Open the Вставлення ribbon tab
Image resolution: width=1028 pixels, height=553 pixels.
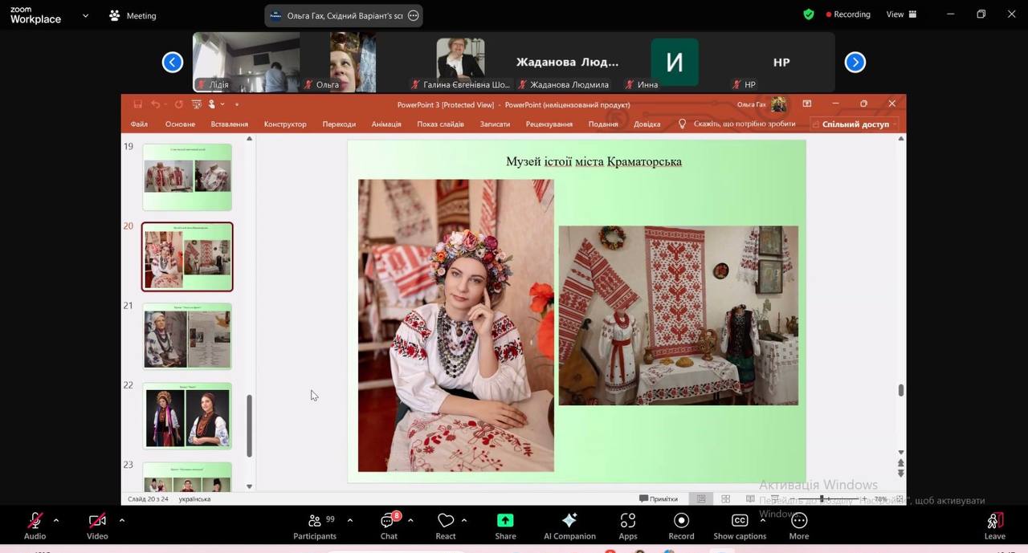(230, 124)
